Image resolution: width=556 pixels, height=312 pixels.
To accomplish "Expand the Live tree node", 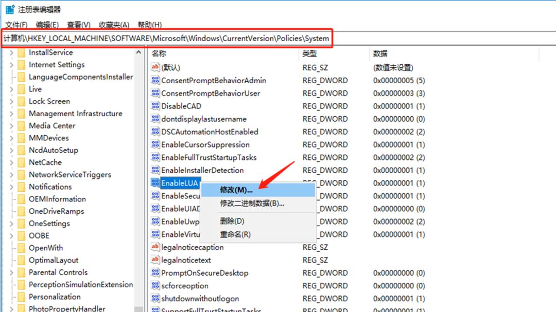I will pos(11,89).
